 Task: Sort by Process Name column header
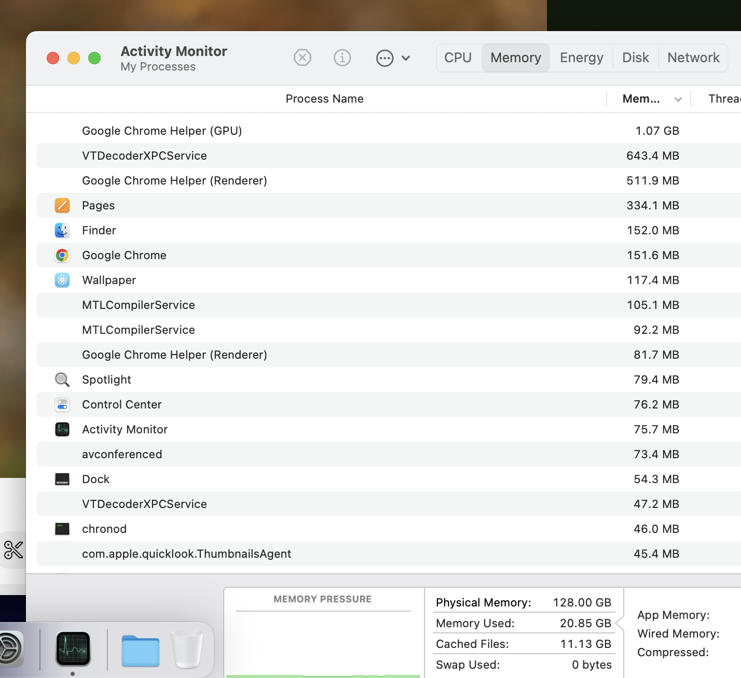pyautogui.click(x=324, y=99)
